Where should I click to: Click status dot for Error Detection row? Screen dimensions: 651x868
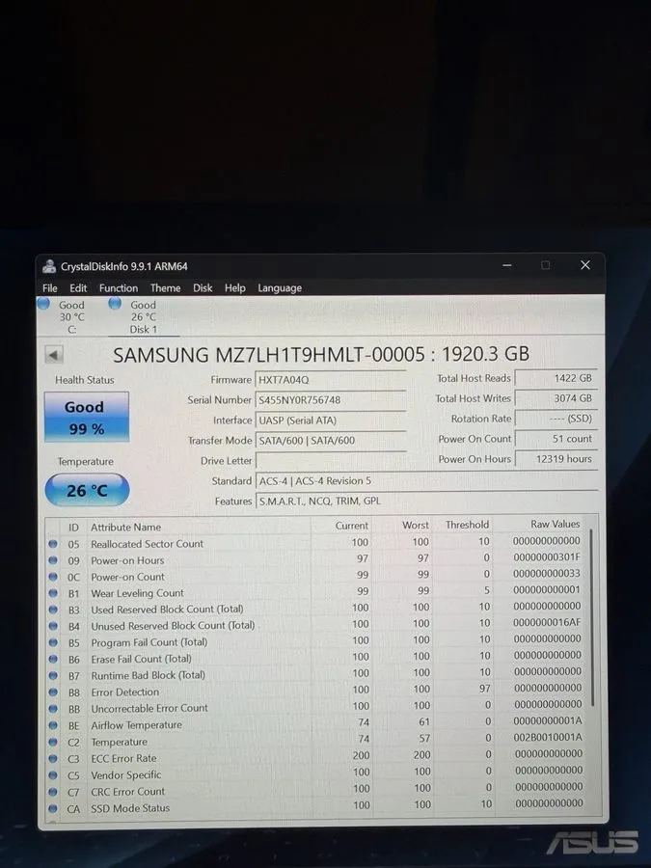(53, 692)
